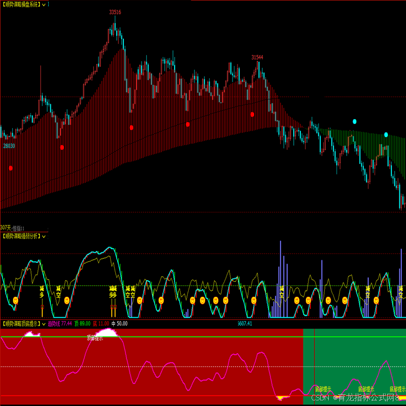Click the leftmost 底部提示 bottom hint label
Viewport: 406px width, 406px height.
tap(323, 389)
